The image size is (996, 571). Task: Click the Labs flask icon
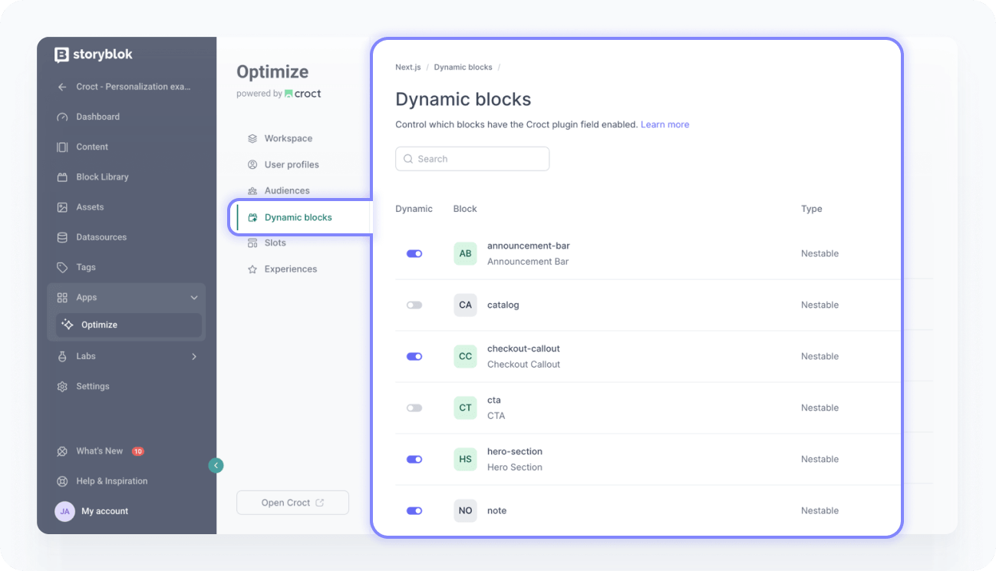pyautogui.click(x=62, y=356)
